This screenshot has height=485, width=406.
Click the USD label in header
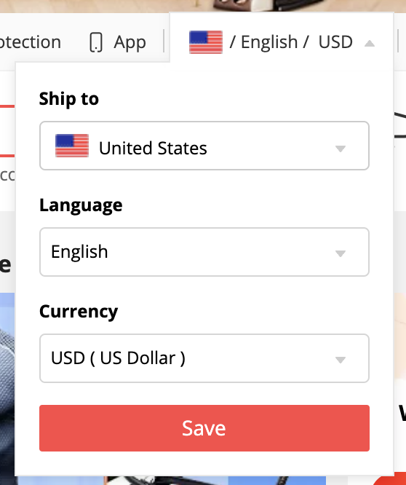pyautogui.click(x=335, y=42)
